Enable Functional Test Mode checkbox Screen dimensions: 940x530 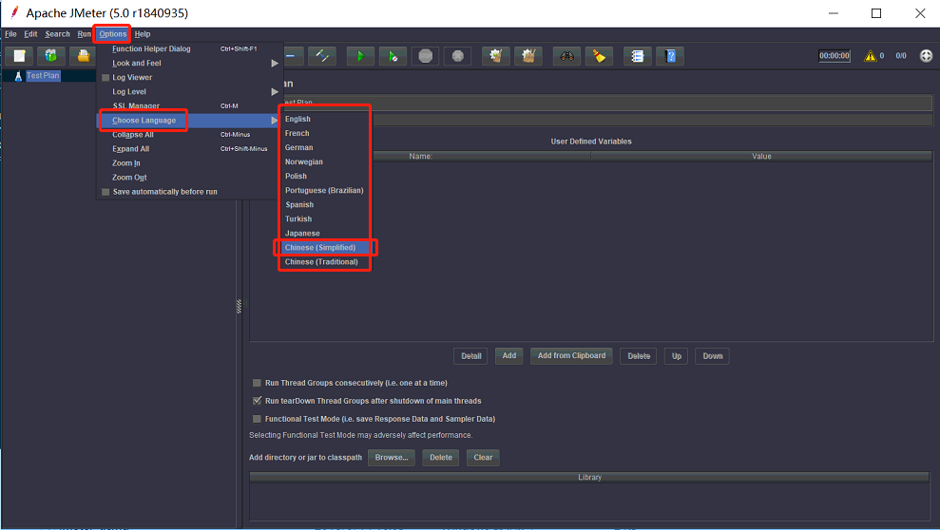pos(257,419)
